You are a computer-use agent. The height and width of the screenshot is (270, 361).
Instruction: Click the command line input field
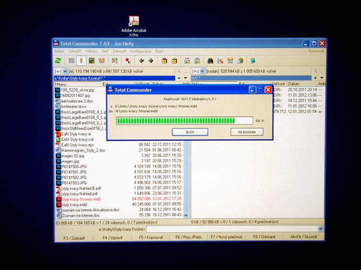(x=232, y=229)
